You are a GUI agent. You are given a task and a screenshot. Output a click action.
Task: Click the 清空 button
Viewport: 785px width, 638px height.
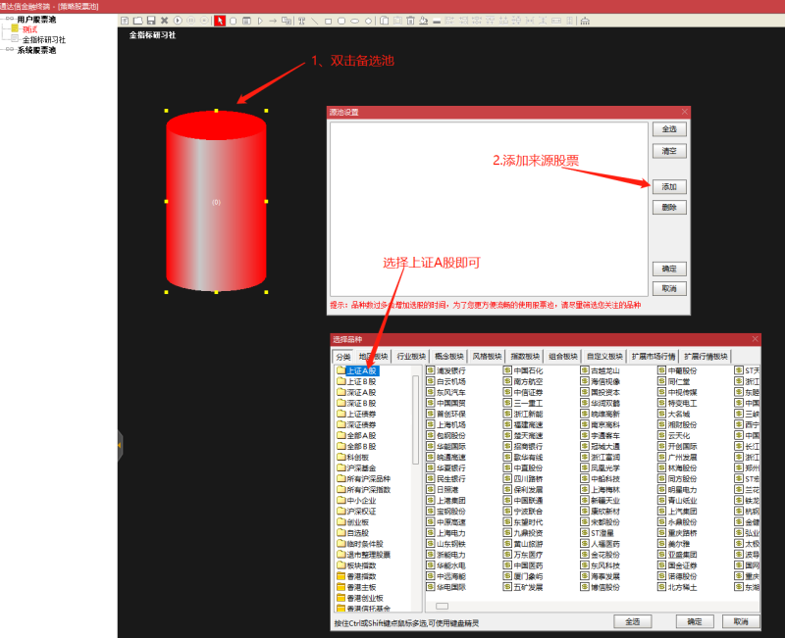point(669,151)
